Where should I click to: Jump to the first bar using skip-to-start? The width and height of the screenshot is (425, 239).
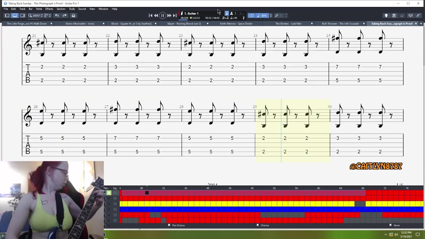click(150, 16)
